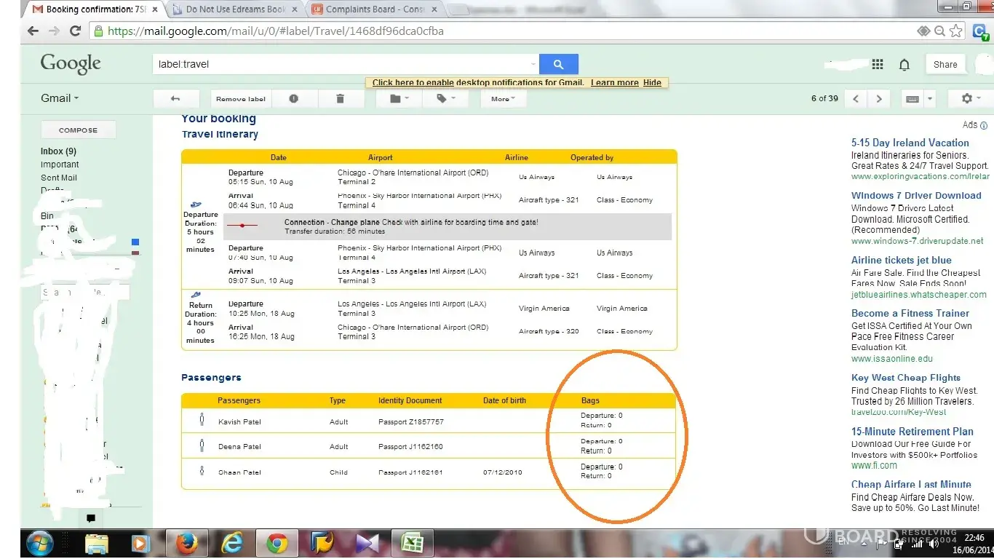Open the Labels tag dropdown
This screenshot has height=559, width=994.
[445, 99]
